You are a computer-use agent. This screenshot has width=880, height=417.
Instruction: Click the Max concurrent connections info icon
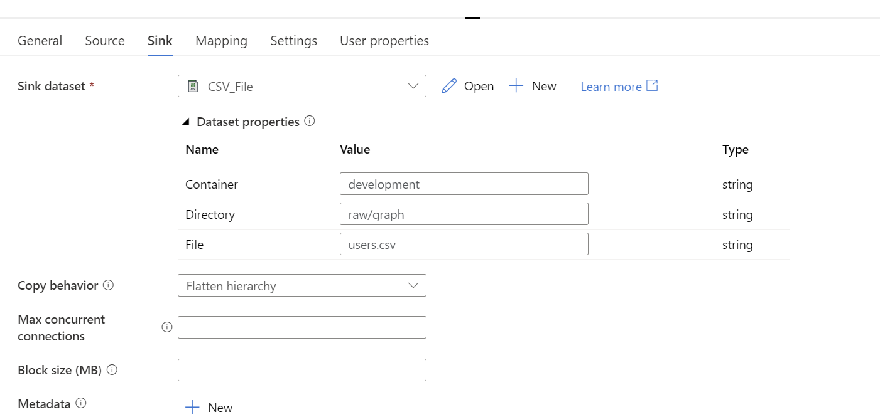167,327
